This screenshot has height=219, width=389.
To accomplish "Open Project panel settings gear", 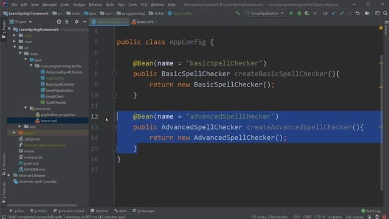I will 77,22.
